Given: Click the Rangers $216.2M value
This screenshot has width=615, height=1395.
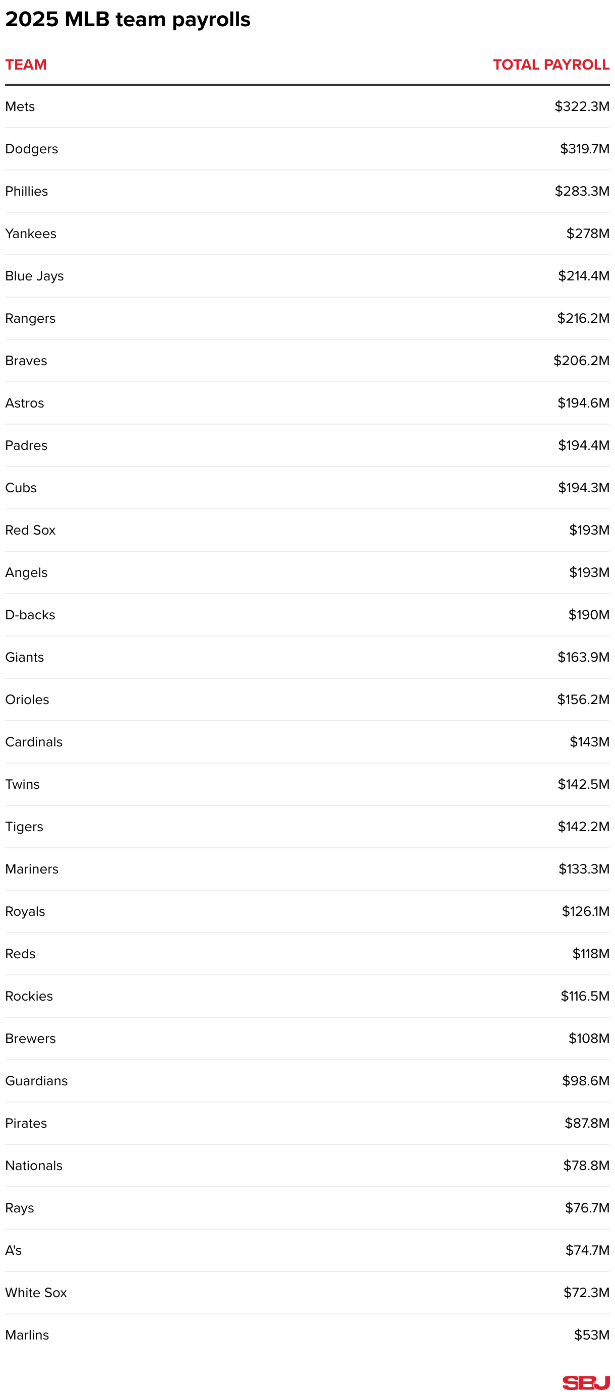Looking at the screenshot, I should coord(583,318).
